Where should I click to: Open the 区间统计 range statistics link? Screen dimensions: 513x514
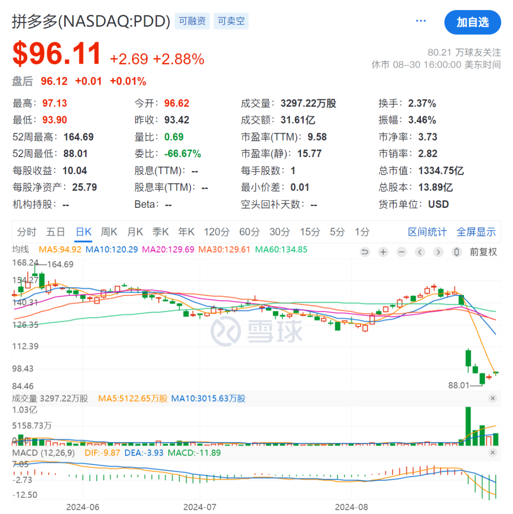click(427, 232)
